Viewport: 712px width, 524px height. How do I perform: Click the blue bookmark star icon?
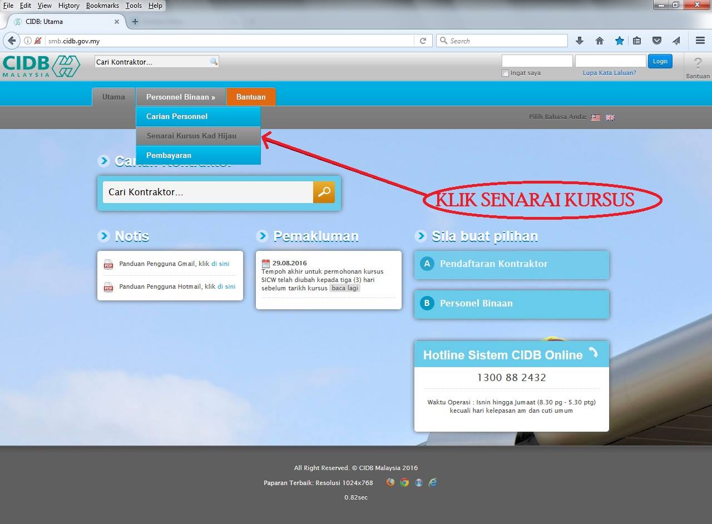point(619,41)
